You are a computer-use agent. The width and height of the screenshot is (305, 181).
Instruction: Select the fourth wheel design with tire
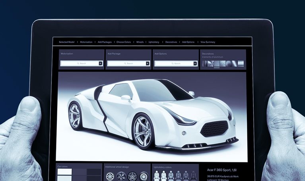tap(144, 177)
